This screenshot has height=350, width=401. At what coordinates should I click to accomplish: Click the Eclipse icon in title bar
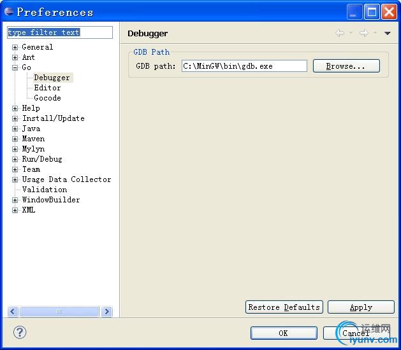9,11
